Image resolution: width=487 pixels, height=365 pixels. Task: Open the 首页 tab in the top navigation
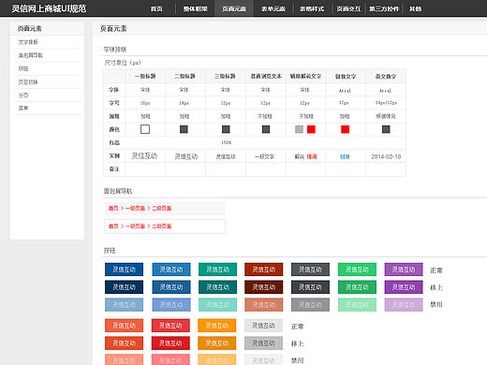156,8
